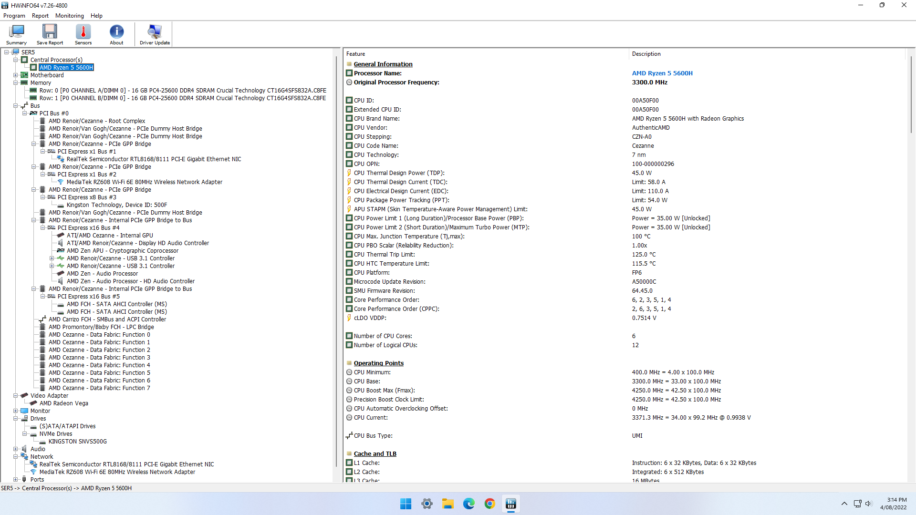The width and height of the screenshot is (916, 515).
Task: Click the ATI/AMD Cezanne Internal GPU icon
Action: (61, 236)
